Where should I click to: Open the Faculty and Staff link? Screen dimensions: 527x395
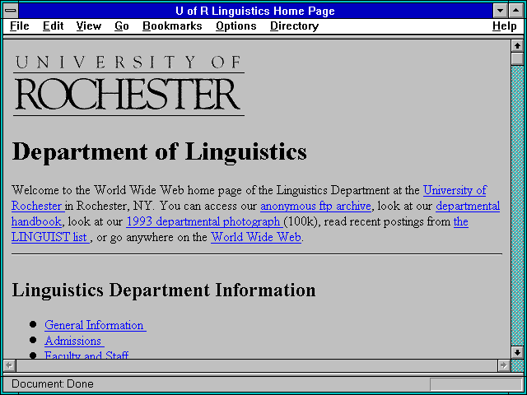[x=86, y=355]
